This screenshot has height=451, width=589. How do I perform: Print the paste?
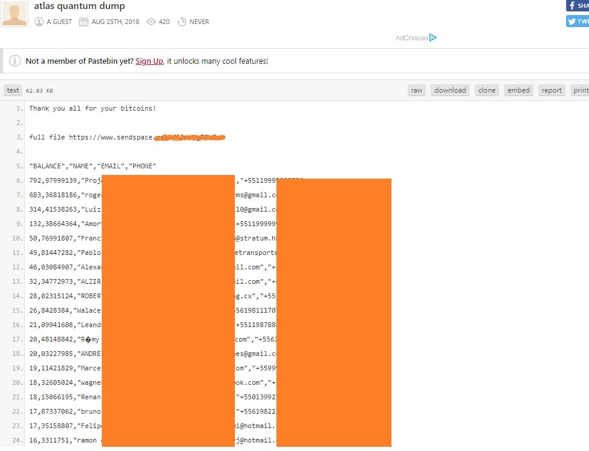click(579, 90)
